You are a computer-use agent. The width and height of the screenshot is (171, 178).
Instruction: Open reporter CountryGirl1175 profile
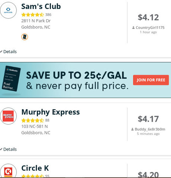(150, 27)
